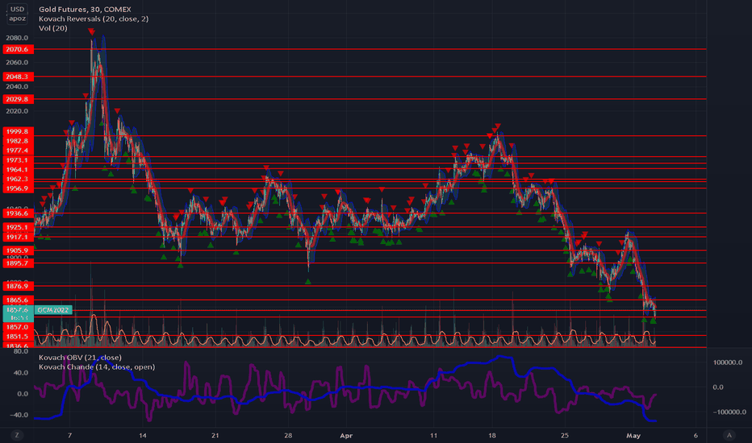This screenshot has height=443, width=752.
Task: Select the 2048.3 price level label
Action: pyautogui.click(x=17, y=77)
